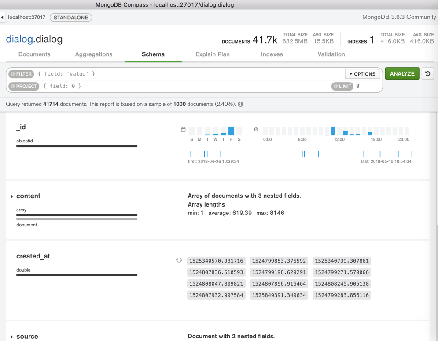Image resolution: width=438 pixels, height=341 pixels.
Task: Select the Schema tab
Action: coord(153,54)
